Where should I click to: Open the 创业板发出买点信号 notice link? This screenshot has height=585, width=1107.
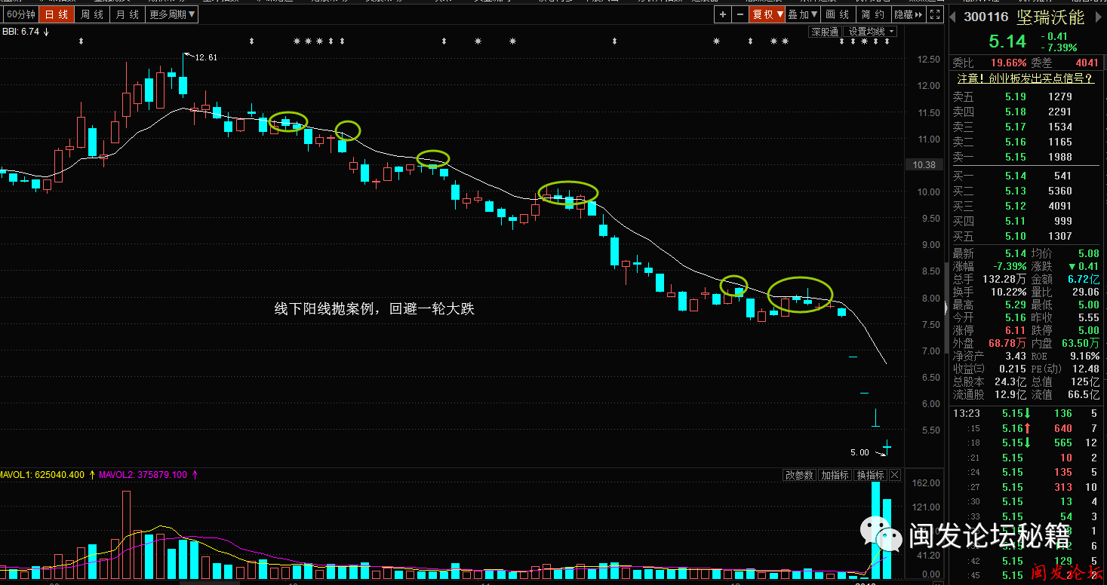1025,78
